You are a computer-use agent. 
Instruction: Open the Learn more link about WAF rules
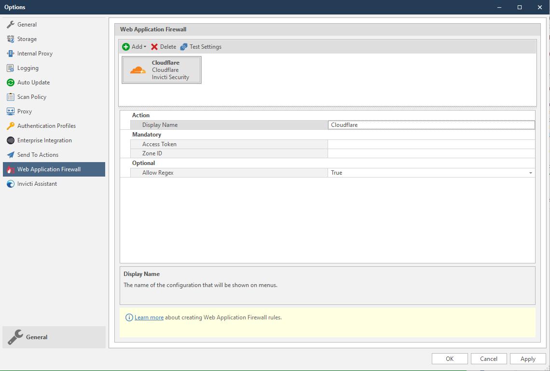click(x=149, y=317)
